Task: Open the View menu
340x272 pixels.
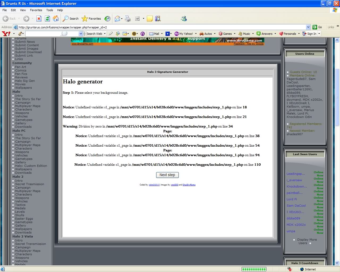Action: [23, 10]
